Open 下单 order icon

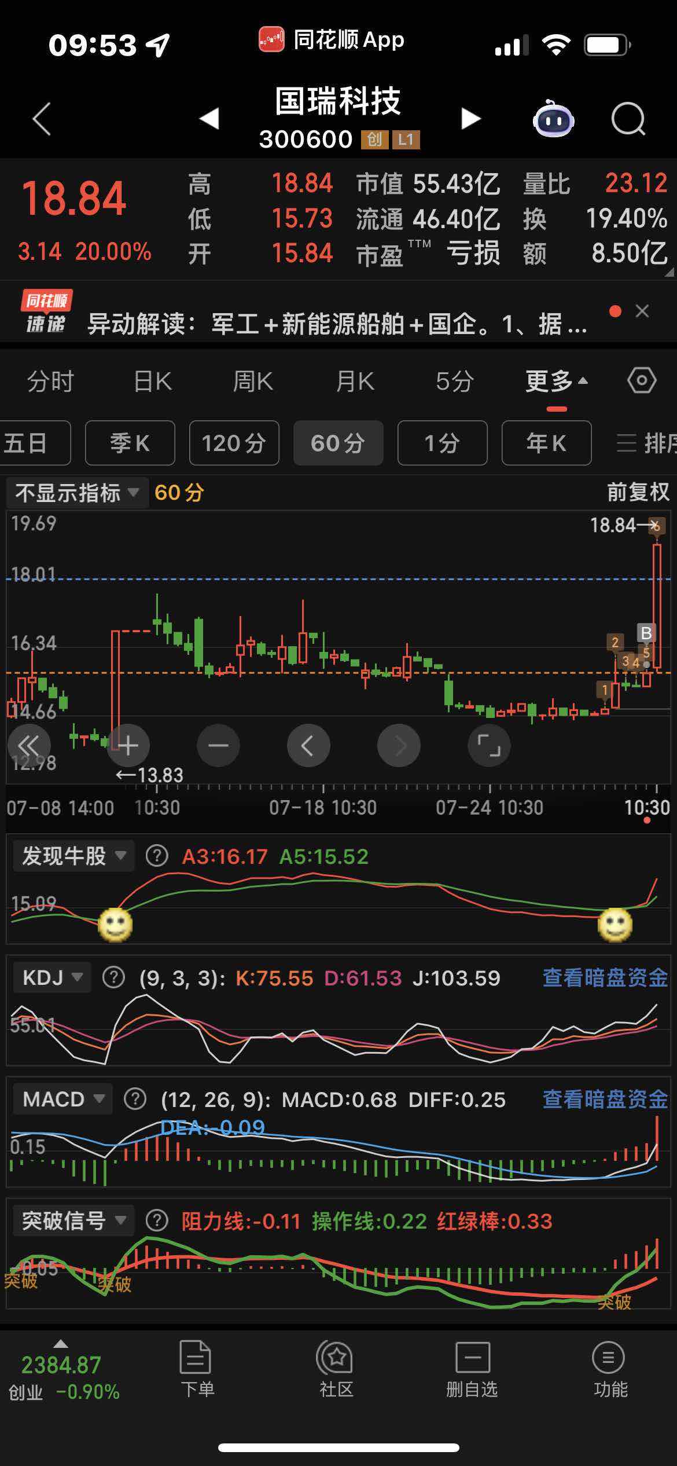click(x=196, y=1369)
